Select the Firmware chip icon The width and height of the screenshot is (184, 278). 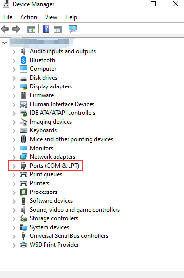[x=23, y=95]
